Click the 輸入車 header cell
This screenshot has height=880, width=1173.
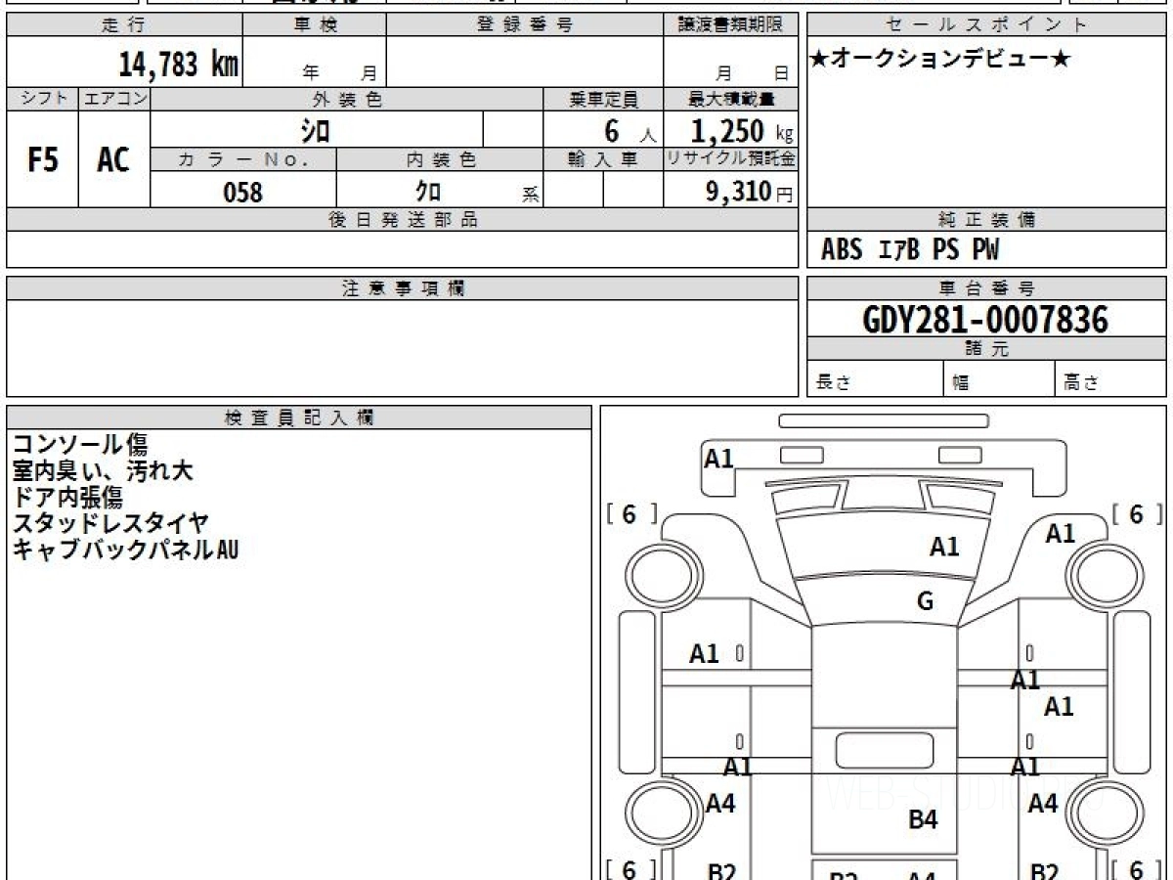click(x=604, y=159)
